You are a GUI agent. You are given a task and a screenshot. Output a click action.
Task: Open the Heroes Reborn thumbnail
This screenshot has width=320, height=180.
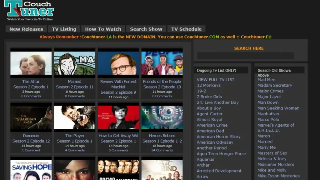(x=162, y=117)
